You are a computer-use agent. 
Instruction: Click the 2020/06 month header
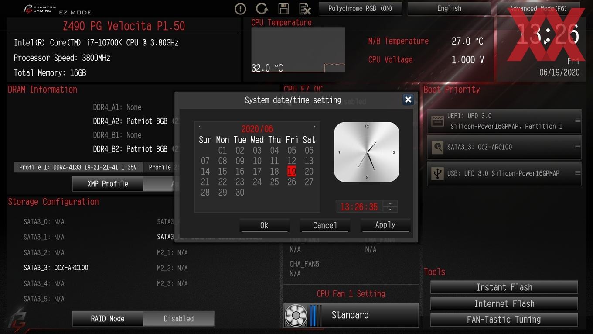257,129
